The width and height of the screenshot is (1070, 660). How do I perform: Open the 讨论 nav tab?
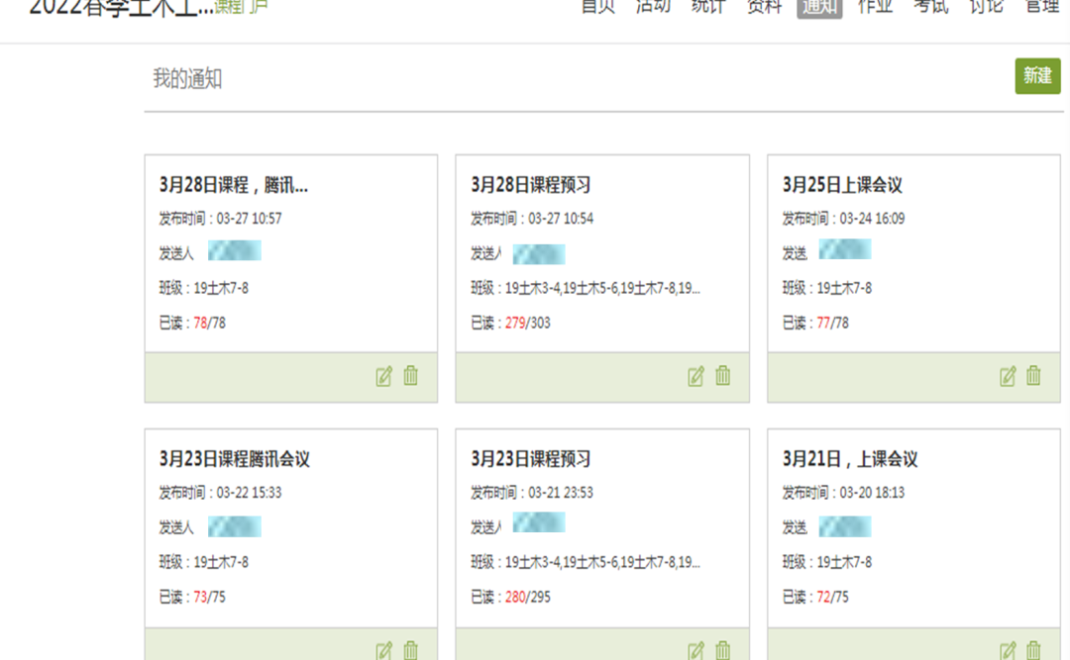click(986, 7)
